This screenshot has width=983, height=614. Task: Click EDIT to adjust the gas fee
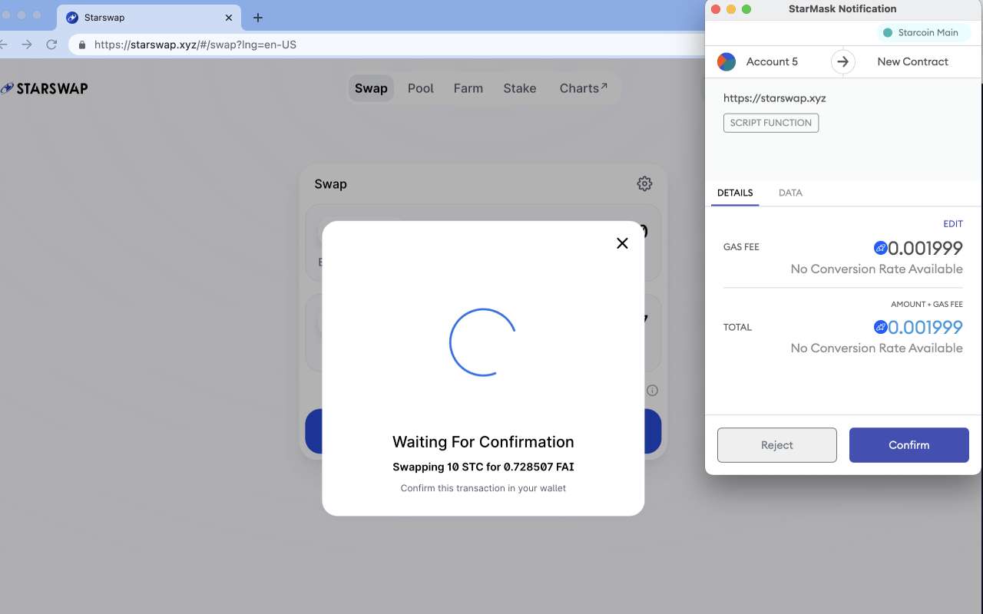tap(952, 223)
